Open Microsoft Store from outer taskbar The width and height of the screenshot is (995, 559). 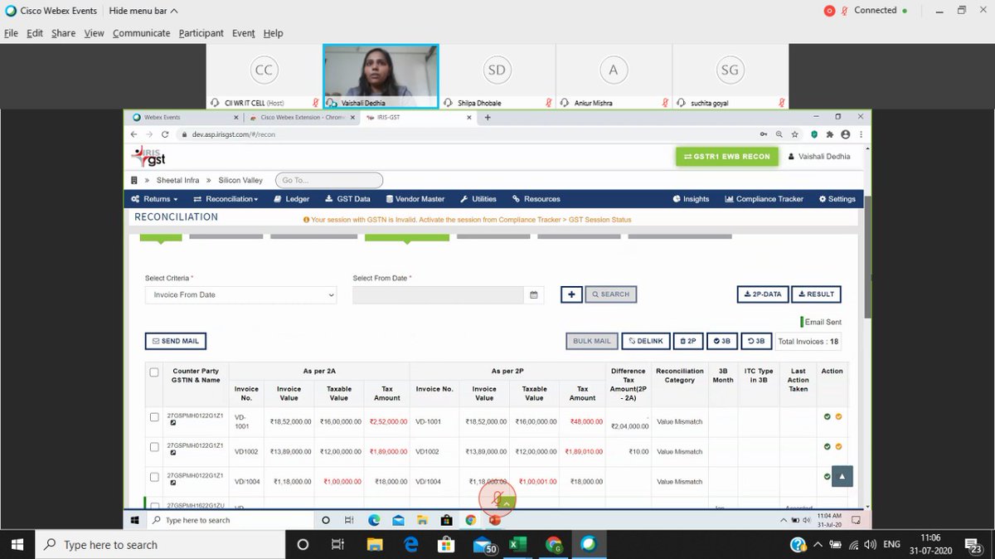point(446,545)
